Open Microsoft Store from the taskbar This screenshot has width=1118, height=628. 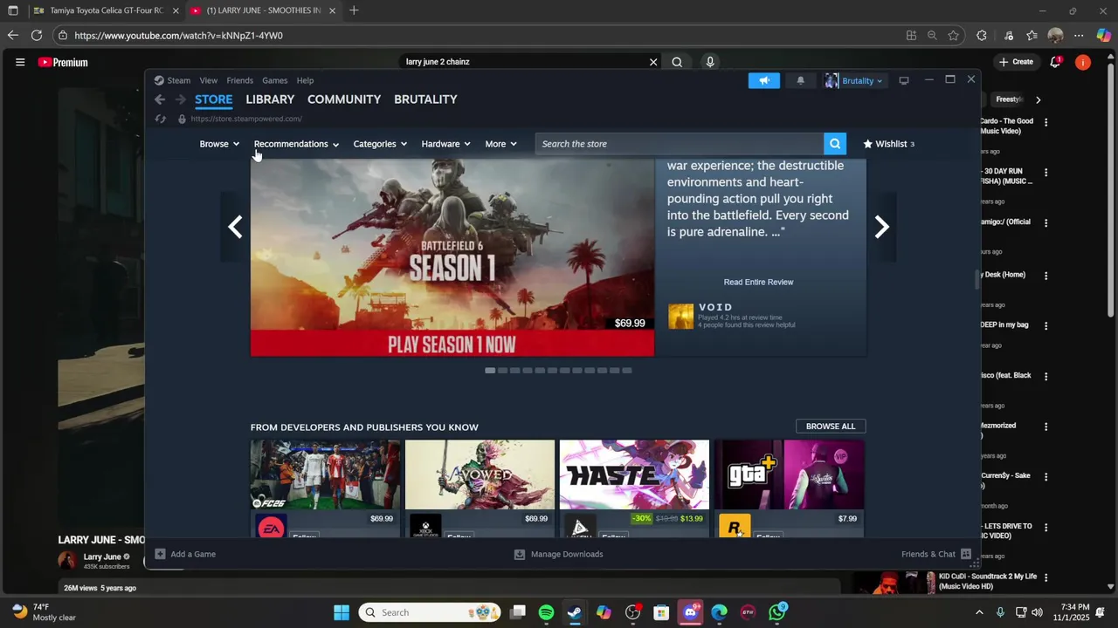click(x=661, y=612)
